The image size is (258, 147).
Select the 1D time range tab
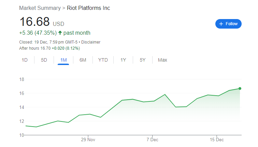pyautogui.click(x=25, y=60)
